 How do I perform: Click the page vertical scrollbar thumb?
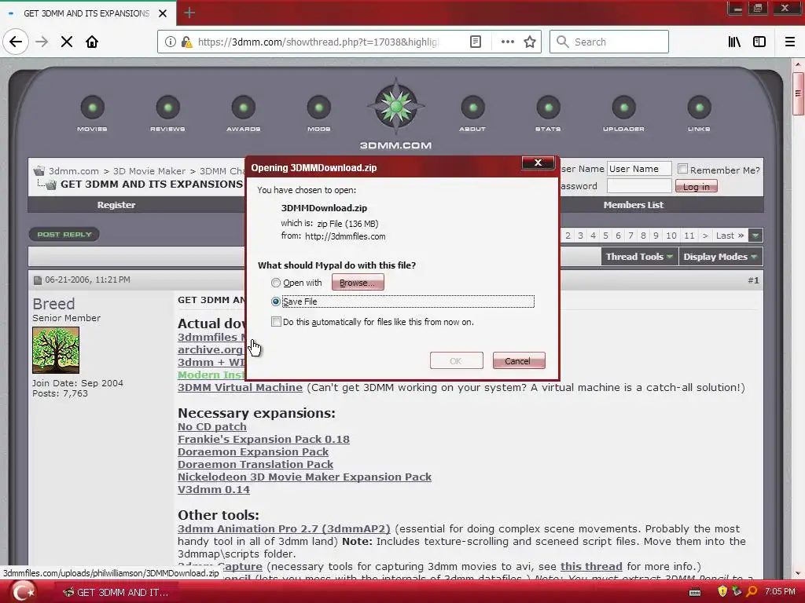(x=798, y=94)
